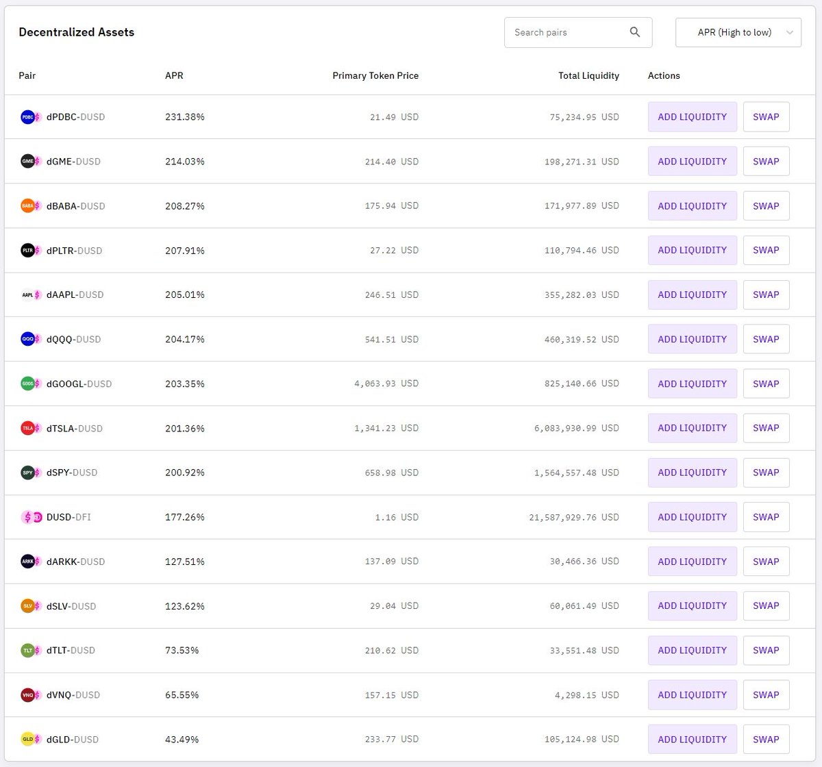Viewport: 822px width, 767px height.
Task: Select the dGOOGL-DUSD pair name
Action: (79, 383)
